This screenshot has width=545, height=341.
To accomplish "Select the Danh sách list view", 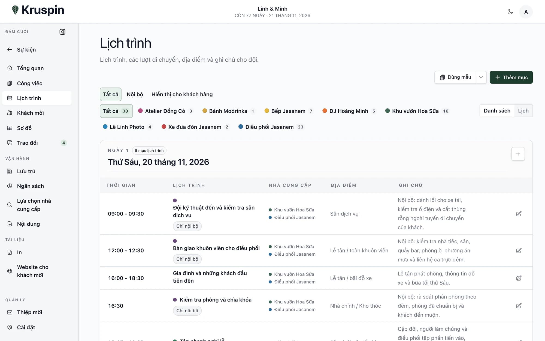I will [x=497, y=111].
